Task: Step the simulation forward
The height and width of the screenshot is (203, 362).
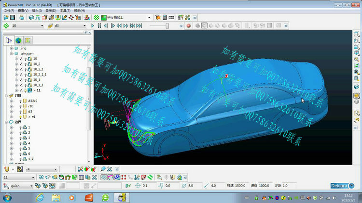Action: 112,26
